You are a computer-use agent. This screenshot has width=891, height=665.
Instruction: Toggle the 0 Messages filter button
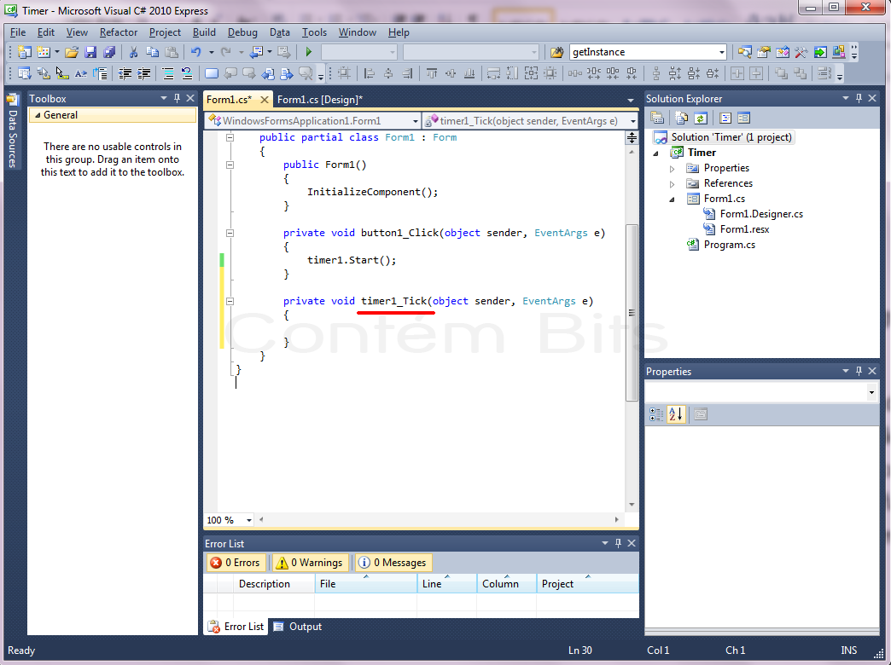(393, 562)
